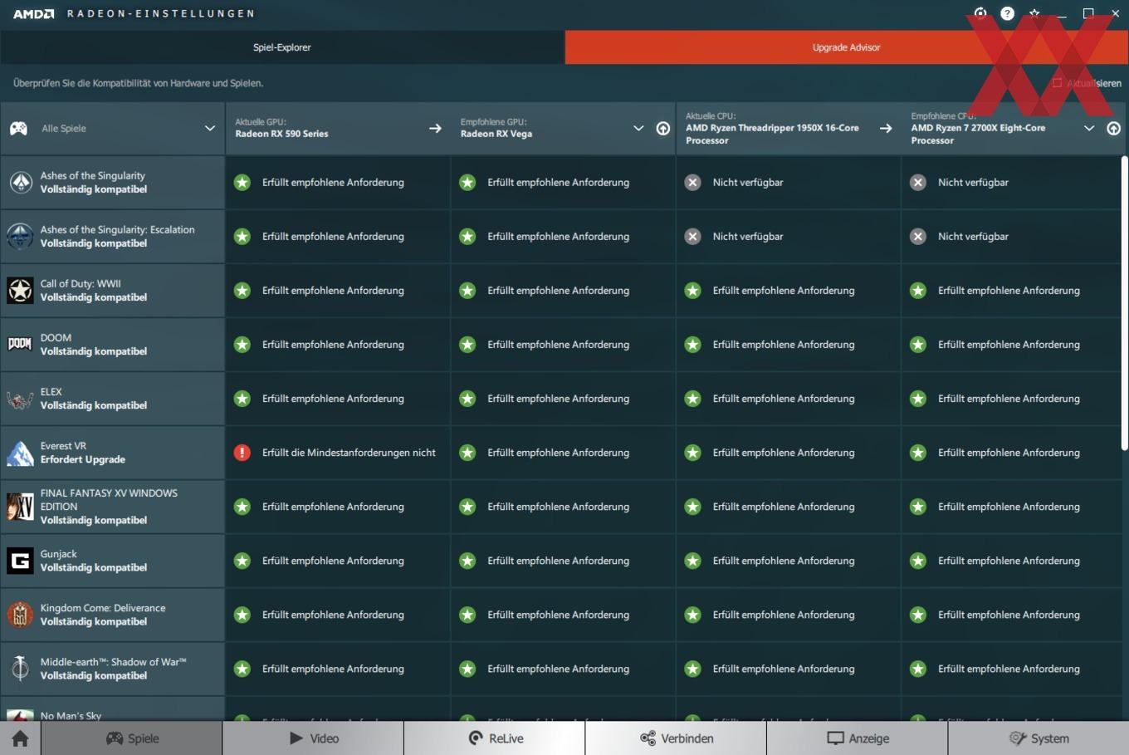The width and height of the screenshot is (1129, 755).
Task: Select the Kingdom Come: Deliverance title text
Action: (x=103, y=608)
